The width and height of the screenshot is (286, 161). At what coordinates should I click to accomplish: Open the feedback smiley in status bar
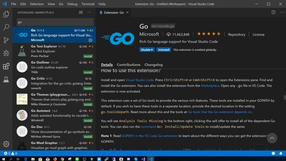tap(273, 153)
